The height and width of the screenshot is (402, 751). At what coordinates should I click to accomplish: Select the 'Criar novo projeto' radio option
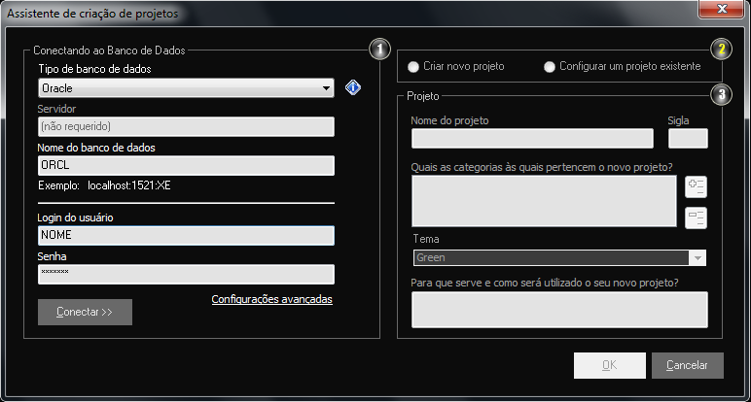click(x=414, y=67)
